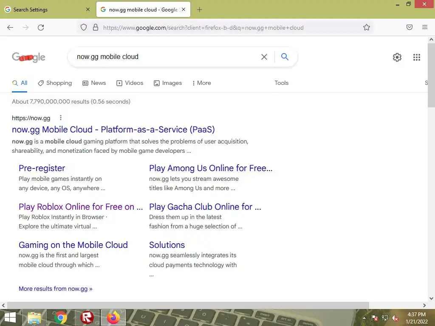
Task: Open the network tray icon
Action: point(385,318)
